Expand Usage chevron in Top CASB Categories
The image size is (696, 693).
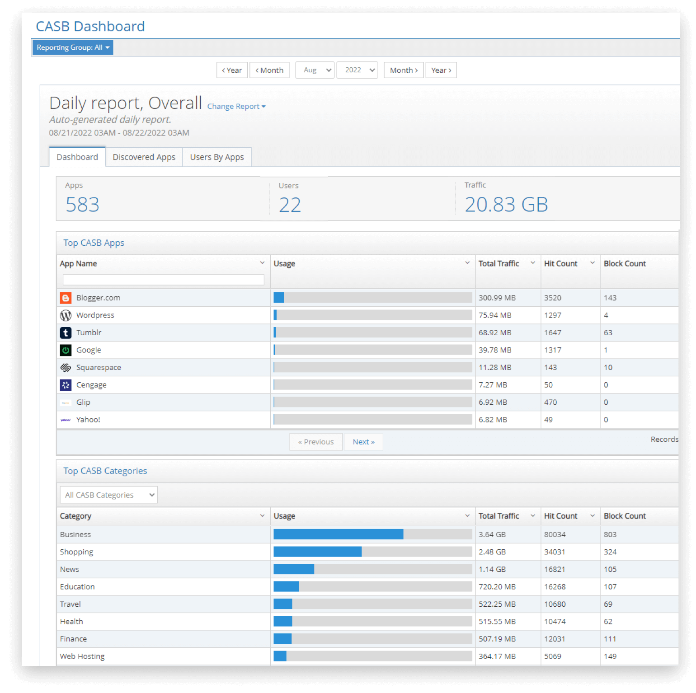coord(467,515)
